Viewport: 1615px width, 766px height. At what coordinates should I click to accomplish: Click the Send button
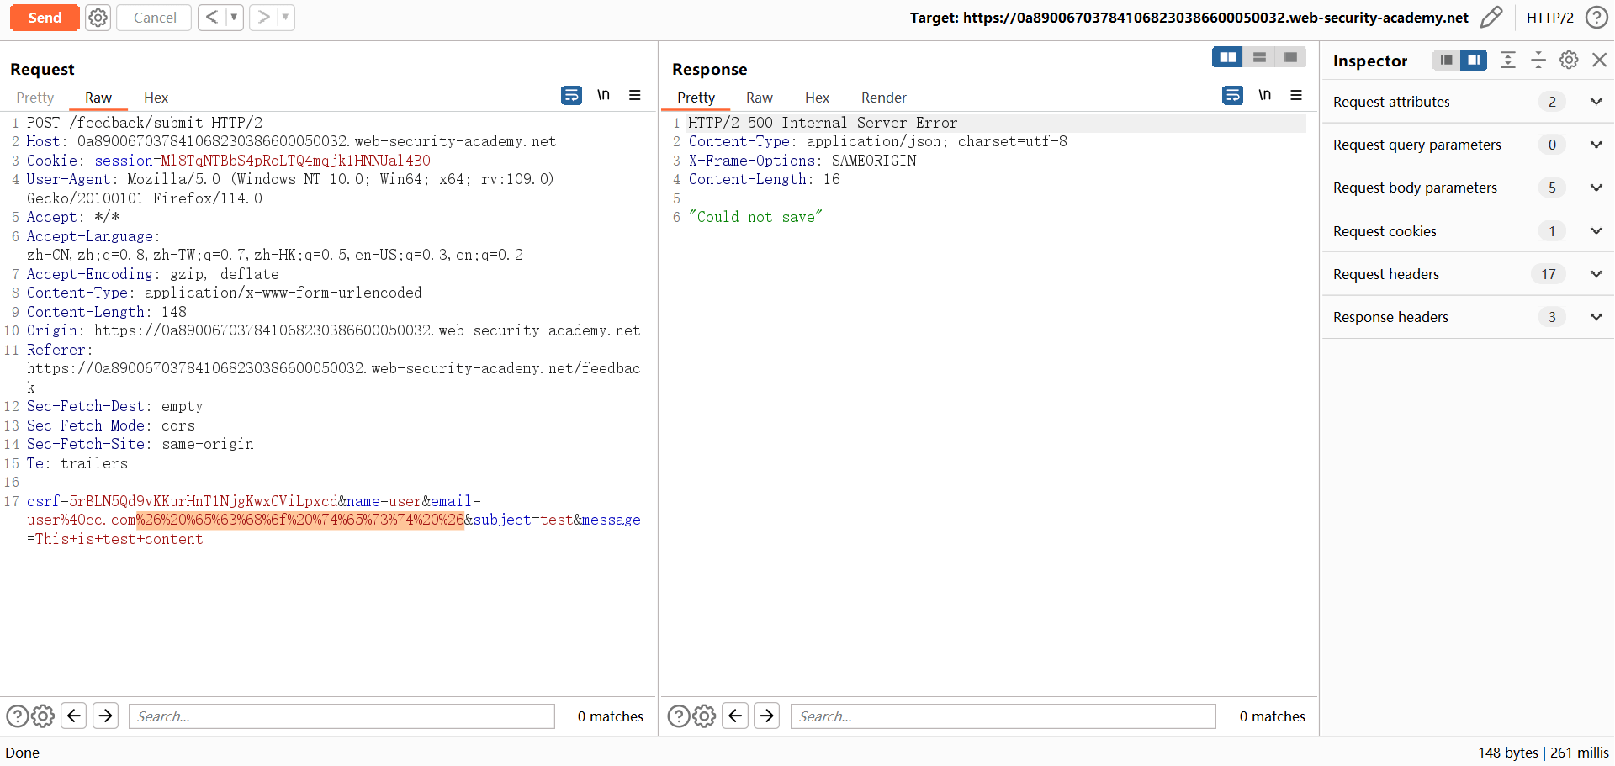click(45, 18)
